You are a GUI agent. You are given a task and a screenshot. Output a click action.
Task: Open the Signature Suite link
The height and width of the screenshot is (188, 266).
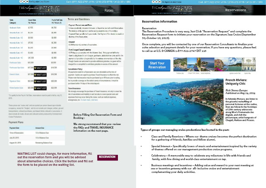tap(15, 81)
